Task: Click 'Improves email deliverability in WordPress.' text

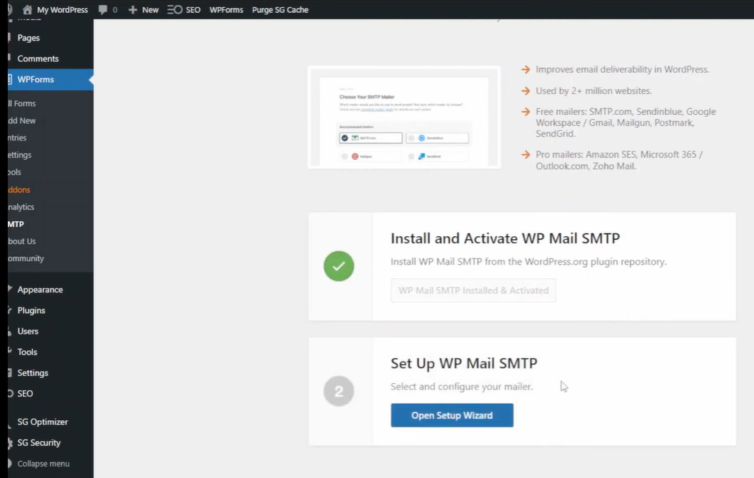Action: (623, 70)
